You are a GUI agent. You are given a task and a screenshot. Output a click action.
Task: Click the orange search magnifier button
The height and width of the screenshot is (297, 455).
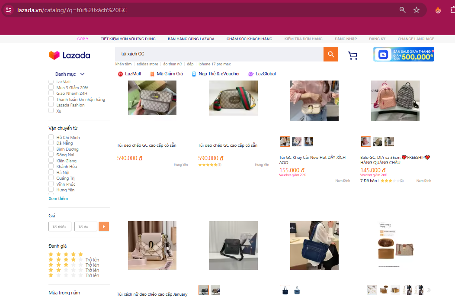pos(330,54)
